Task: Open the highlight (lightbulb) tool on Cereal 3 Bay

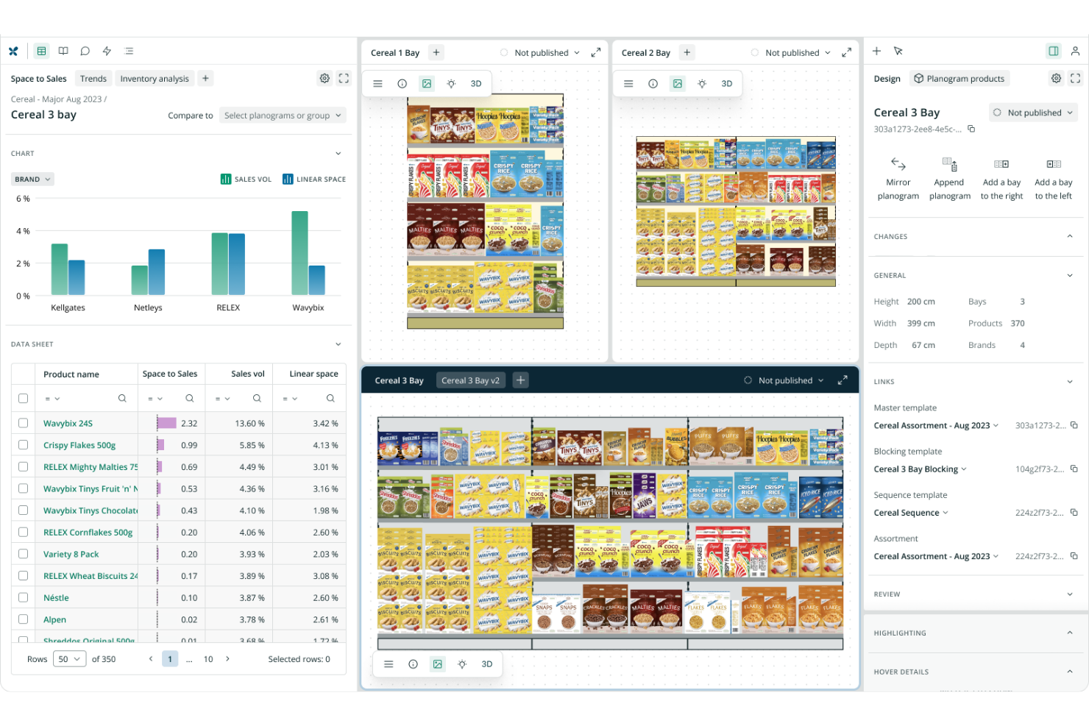Action: 462,663
